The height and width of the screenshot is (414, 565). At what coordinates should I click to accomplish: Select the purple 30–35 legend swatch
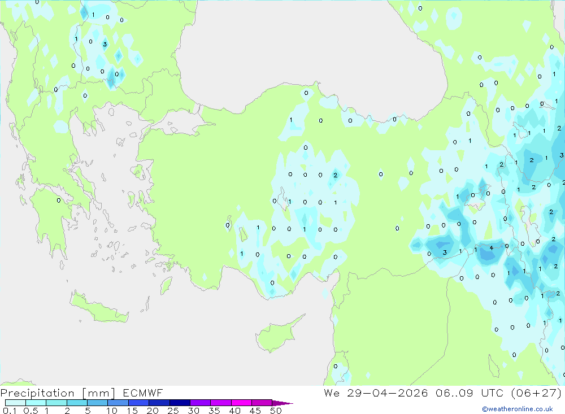[x=200, y=403]
